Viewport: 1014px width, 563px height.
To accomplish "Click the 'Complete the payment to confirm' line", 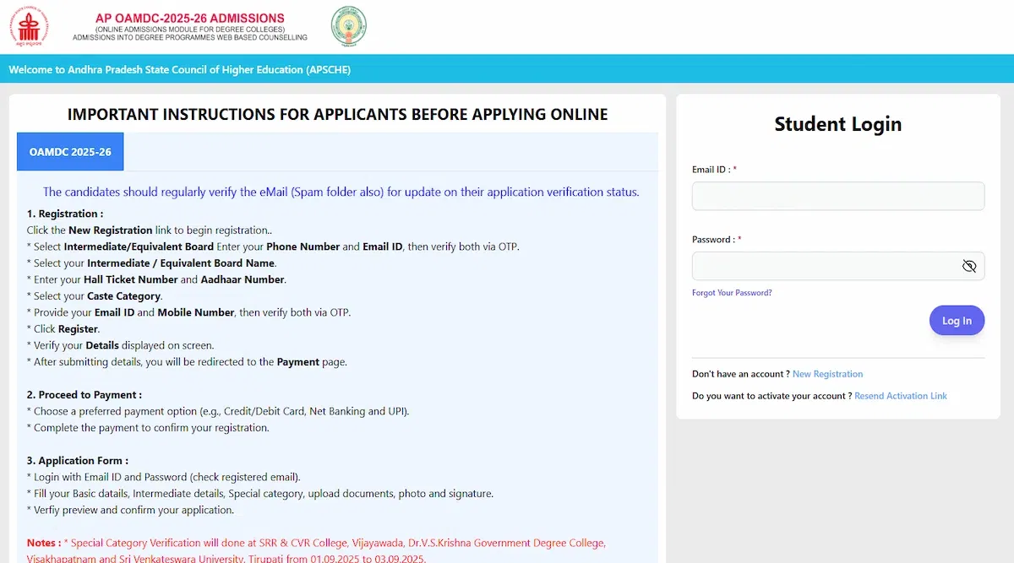I will (148, 427).
